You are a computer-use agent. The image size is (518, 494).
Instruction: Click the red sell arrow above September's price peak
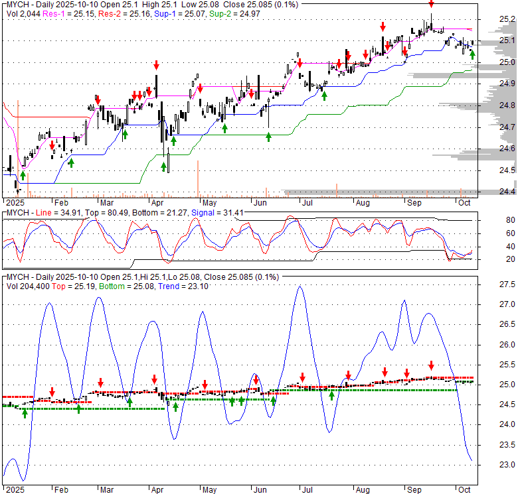pos(431,4)
